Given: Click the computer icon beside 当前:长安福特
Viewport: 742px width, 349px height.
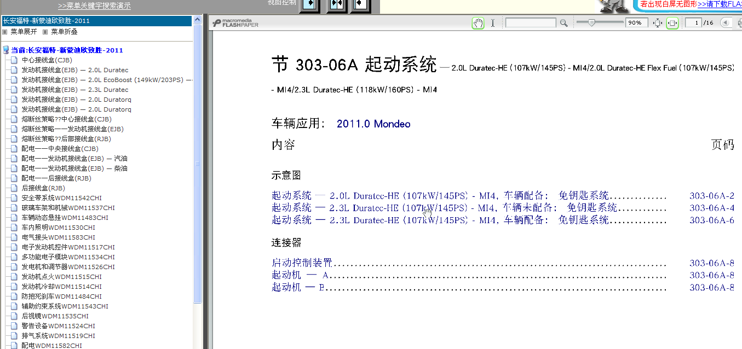Looking at the screenshot, I should (6, 50).
